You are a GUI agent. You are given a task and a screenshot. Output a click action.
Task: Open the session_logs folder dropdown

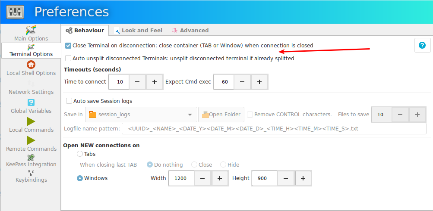141,115
